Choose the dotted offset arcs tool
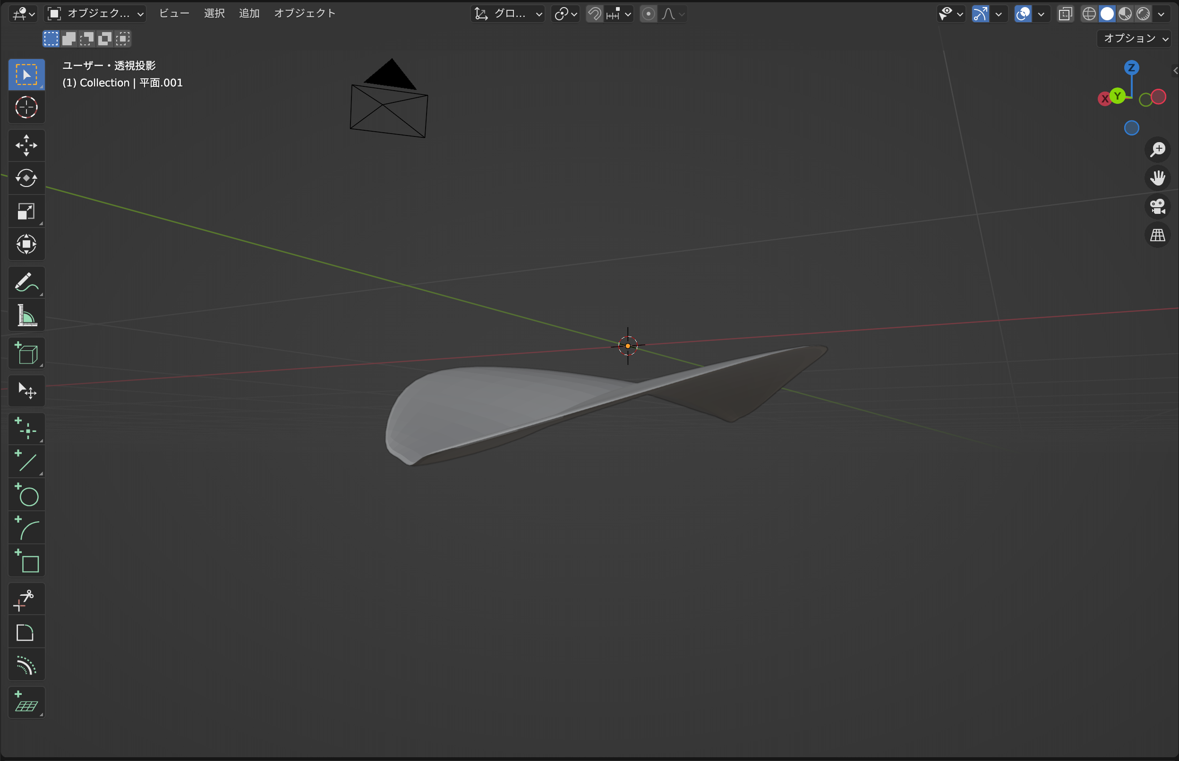The image size is (1179, 761). (x=26, y=665)
